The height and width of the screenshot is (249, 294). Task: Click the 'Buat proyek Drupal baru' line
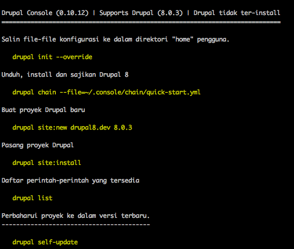click(43, 110)
